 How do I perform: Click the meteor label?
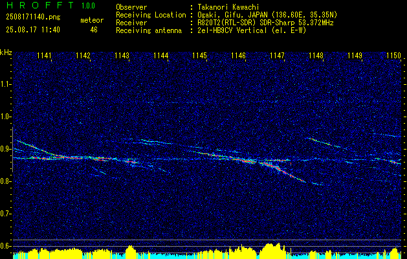(x=92, y=20)
